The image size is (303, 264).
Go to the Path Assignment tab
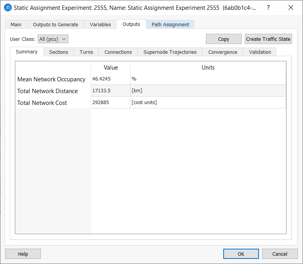pos(170,24)
